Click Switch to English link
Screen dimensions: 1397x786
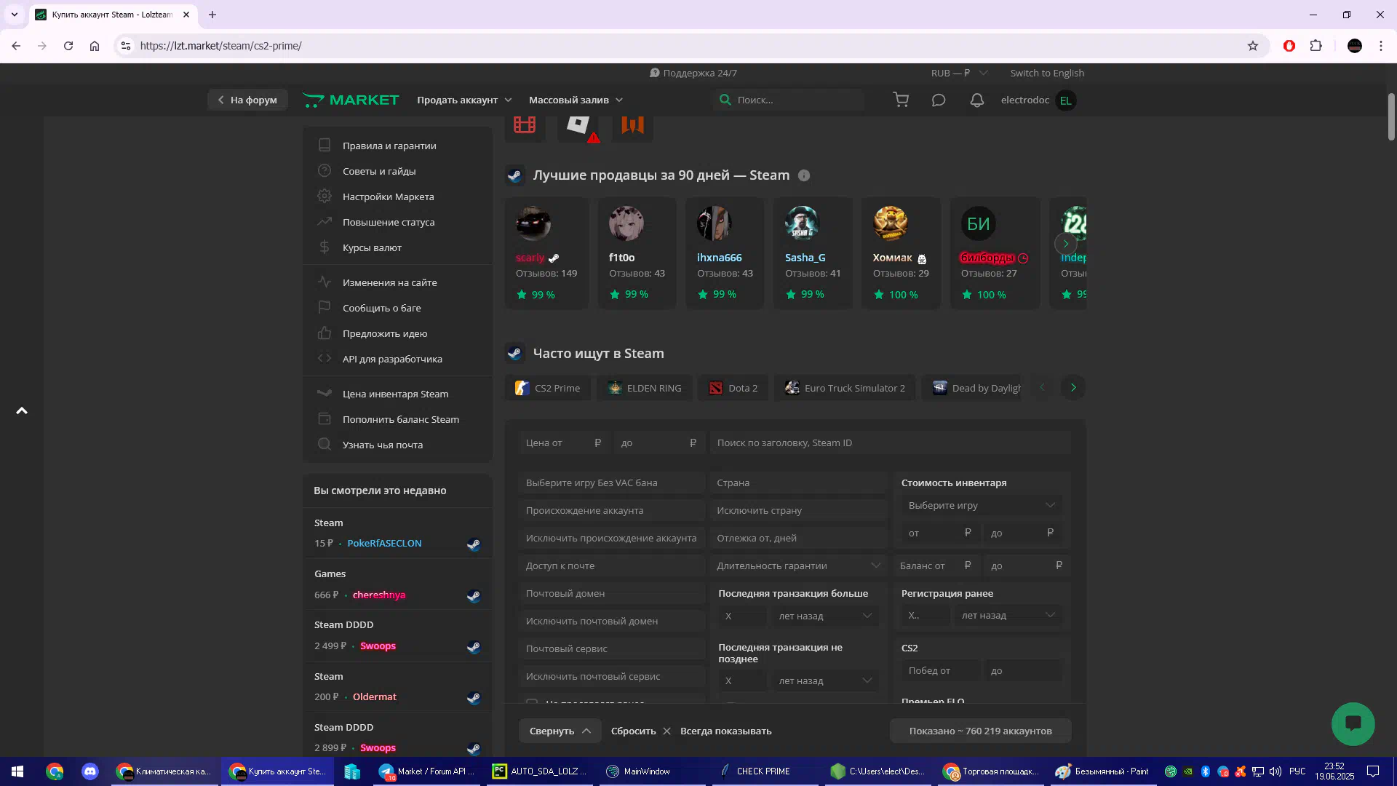[x=1047, y=73]
